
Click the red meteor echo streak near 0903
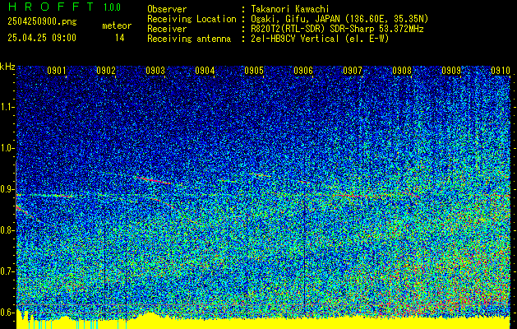pos(154,180)
